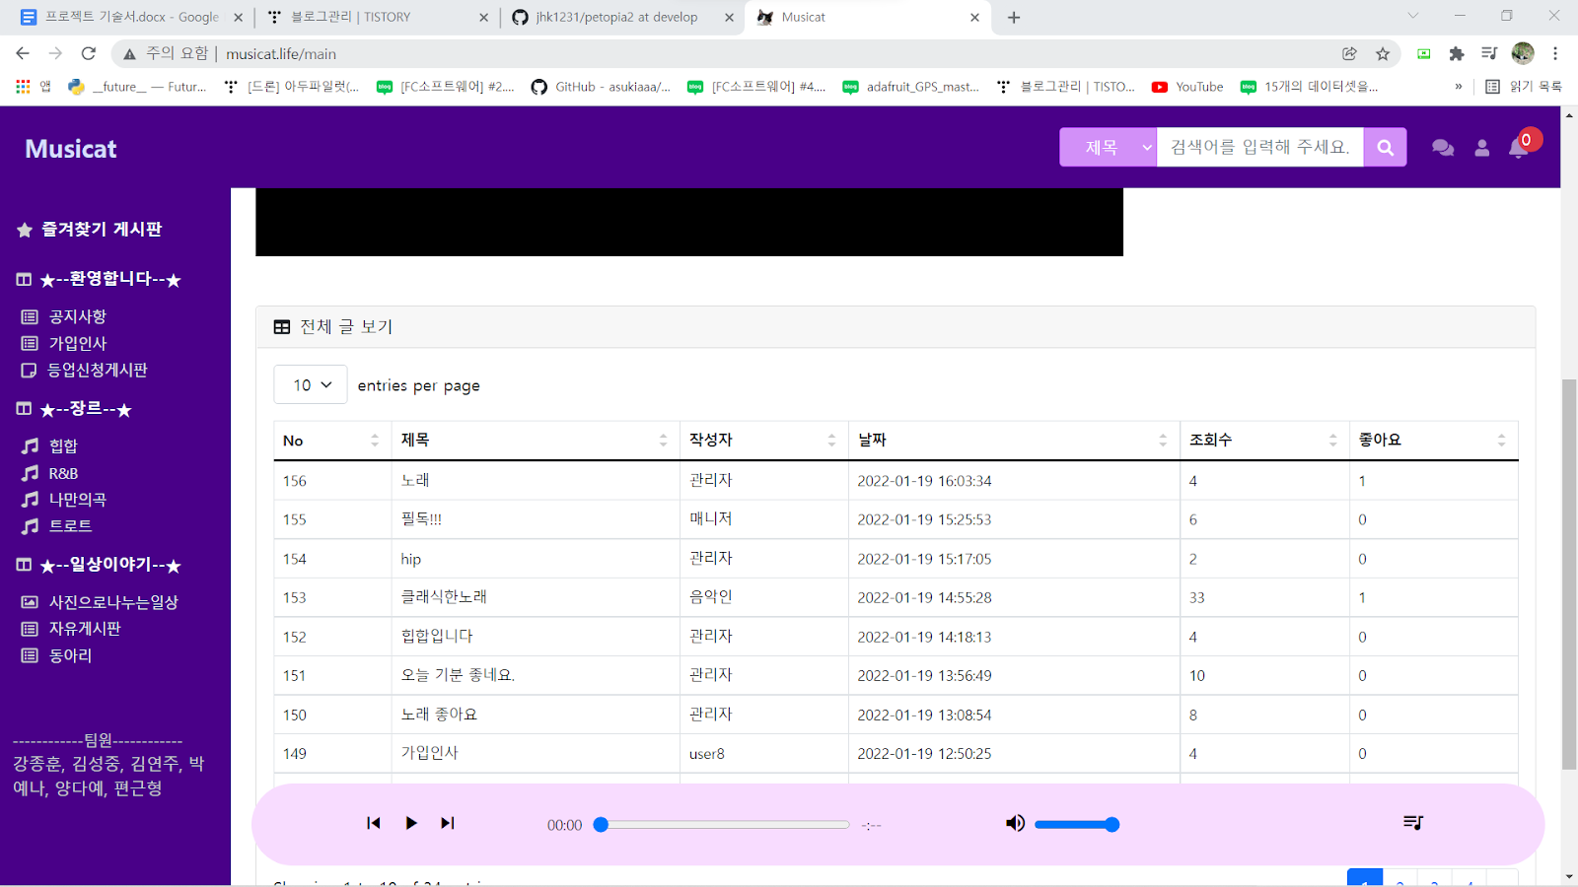
Task: Open post titled 필독!!!
Action: 421,519
